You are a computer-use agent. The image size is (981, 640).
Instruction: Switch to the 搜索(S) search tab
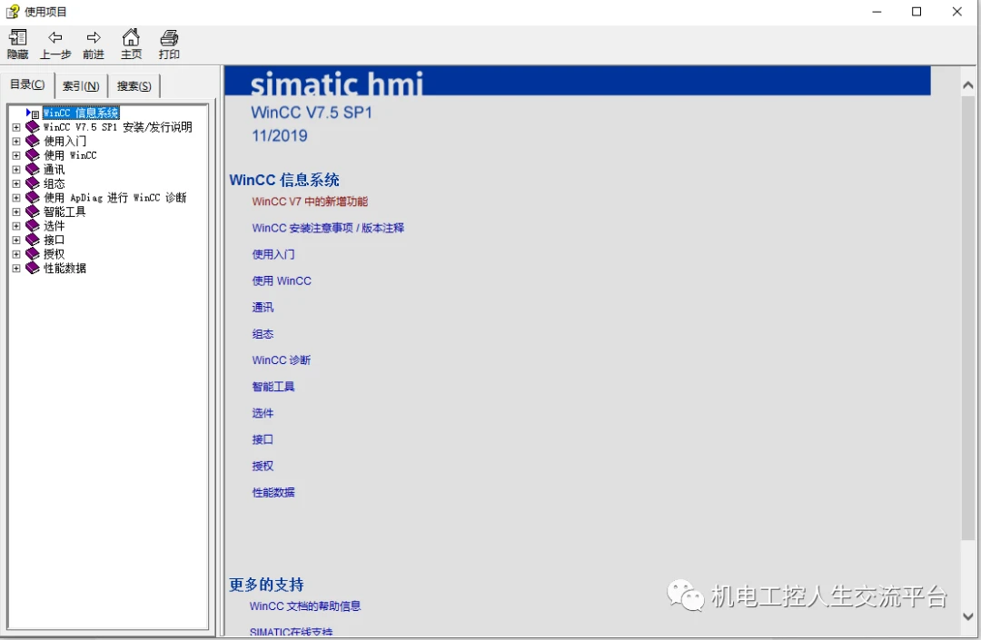[134, 86]
